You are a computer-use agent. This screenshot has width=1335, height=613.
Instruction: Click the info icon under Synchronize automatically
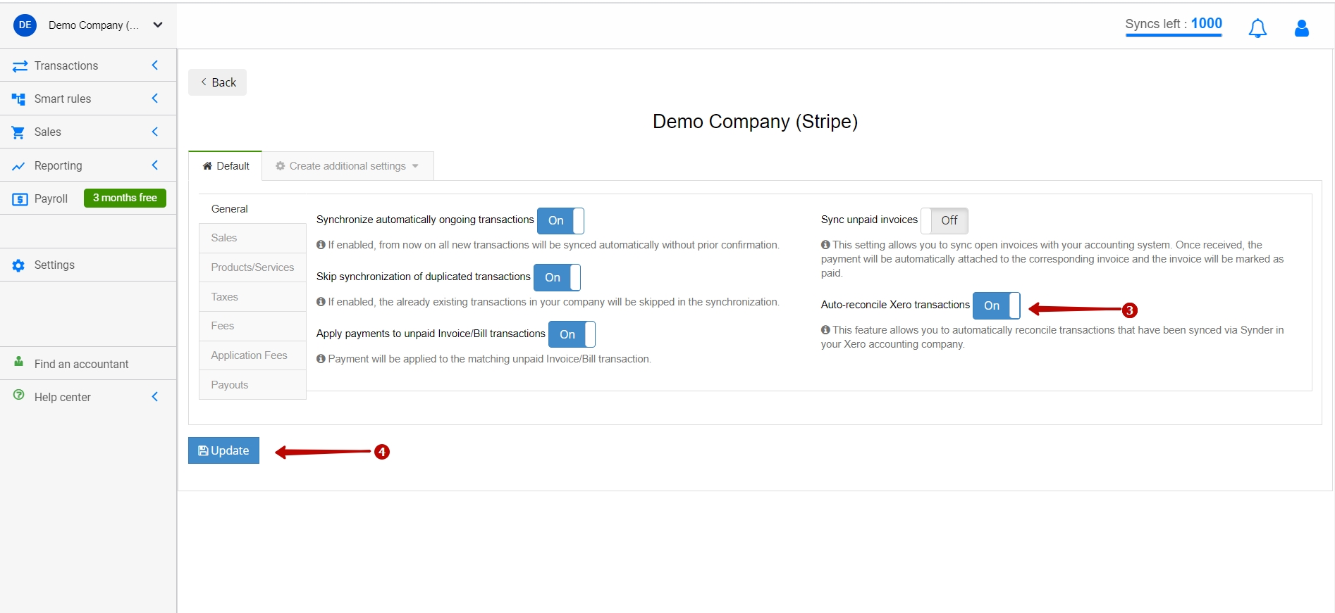pos(321,245)
